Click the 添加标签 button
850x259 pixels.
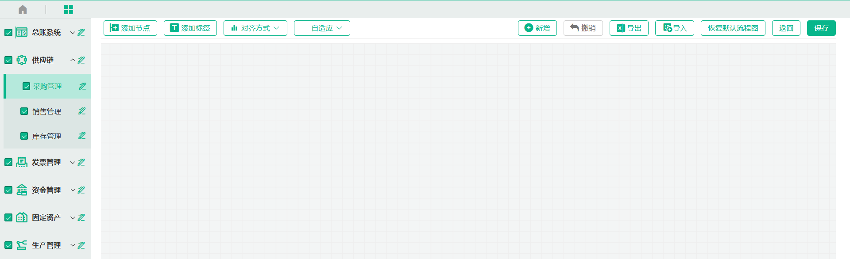[190, 28]
